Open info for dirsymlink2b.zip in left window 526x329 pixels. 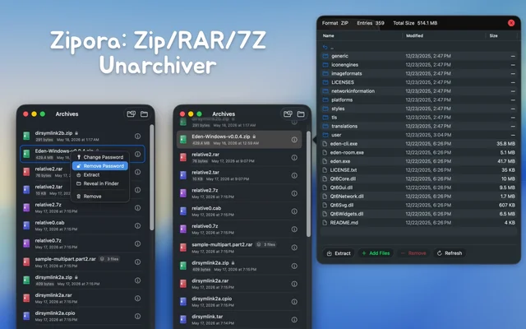137,136
